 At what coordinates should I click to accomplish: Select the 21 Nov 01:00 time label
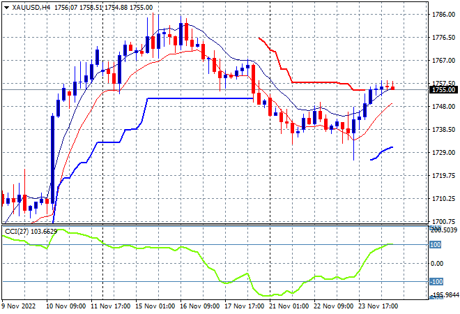[x=289, y=306]
